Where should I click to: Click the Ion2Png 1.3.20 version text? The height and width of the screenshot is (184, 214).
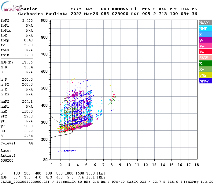pyautogui.click(x=198, y=182)
